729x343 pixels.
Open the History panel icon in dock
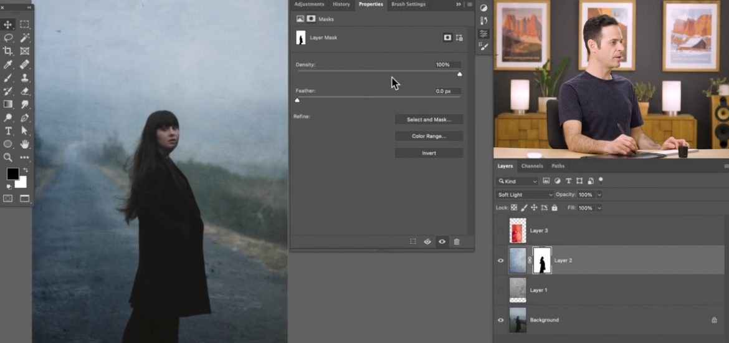484,21
